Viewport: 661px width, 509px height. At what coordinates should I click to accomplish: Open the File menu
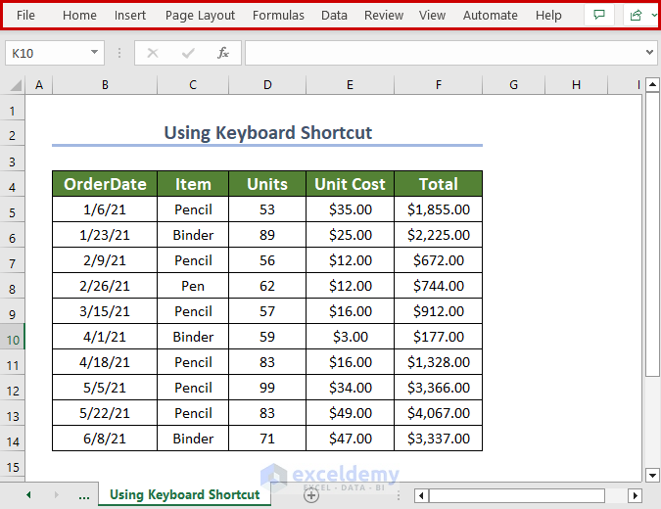tap(25, 15)
